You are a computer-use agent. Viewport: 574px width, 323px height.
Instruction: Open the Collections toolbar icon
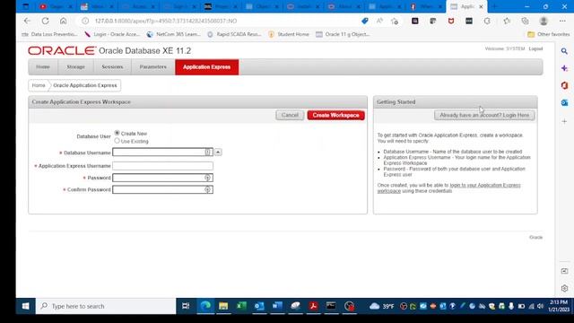click(x=525, y=21)
